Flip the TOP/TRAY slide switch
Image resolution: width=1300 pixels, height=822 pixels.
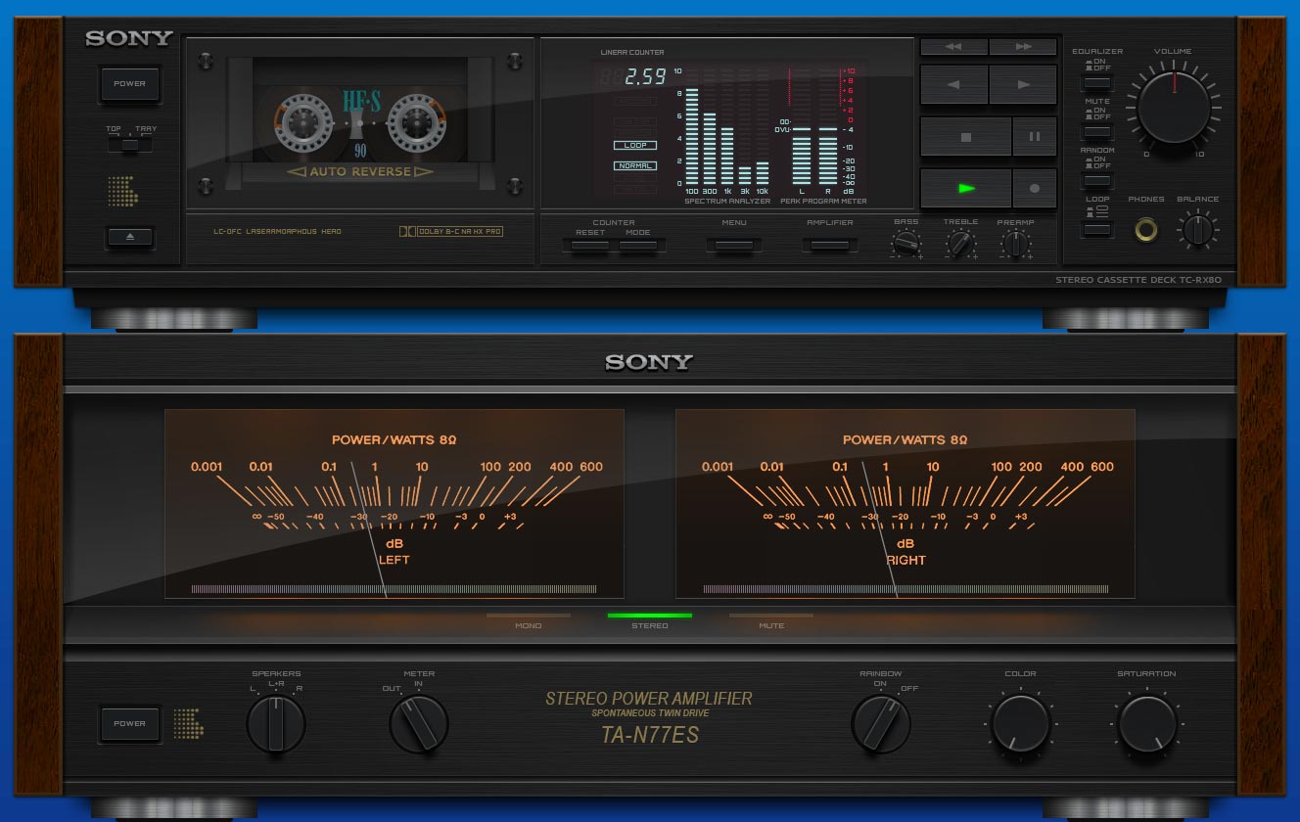coord(131,146)
